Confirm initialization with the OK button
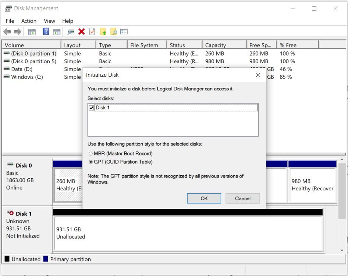This screenshot has height=276, width=348. [x=204, y=198]
